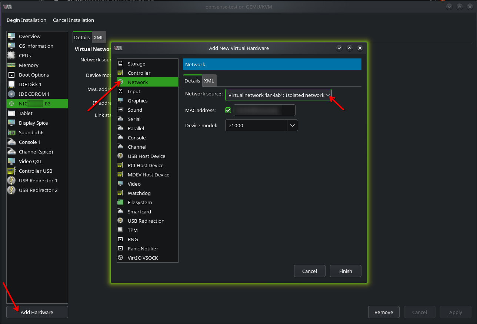Click the IDE CDROM 1 disc icon

[x=11, y=94]
